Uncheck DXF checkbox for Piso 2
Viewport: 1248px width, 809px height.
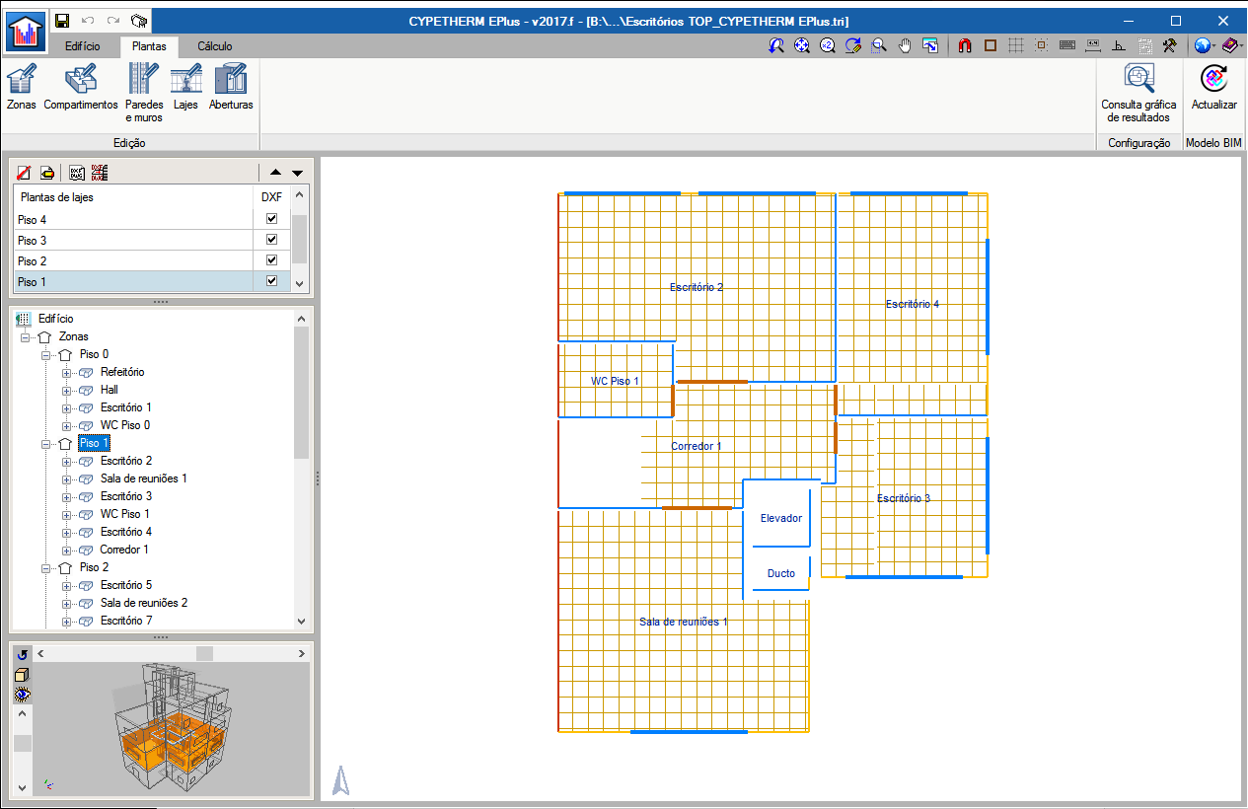click(x=272, y=260)
